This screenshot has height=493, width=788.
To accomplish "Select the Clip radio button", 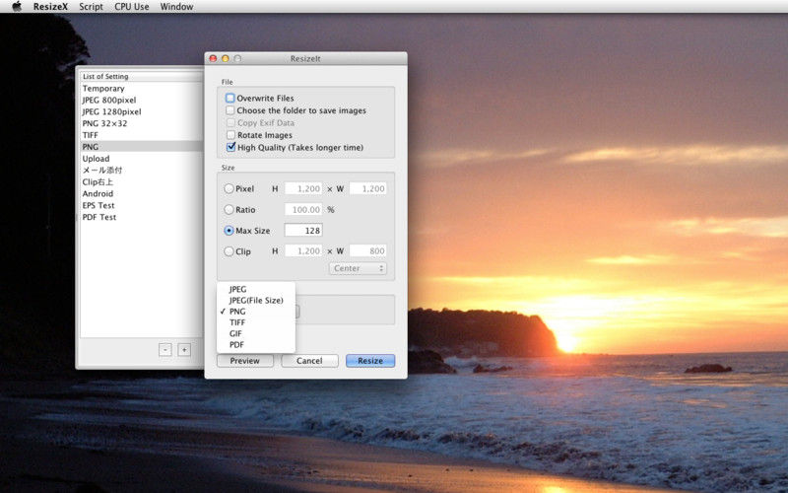I will tap(230, 251).
